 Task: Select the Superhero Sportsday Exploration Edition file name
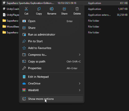coord(30,3)
